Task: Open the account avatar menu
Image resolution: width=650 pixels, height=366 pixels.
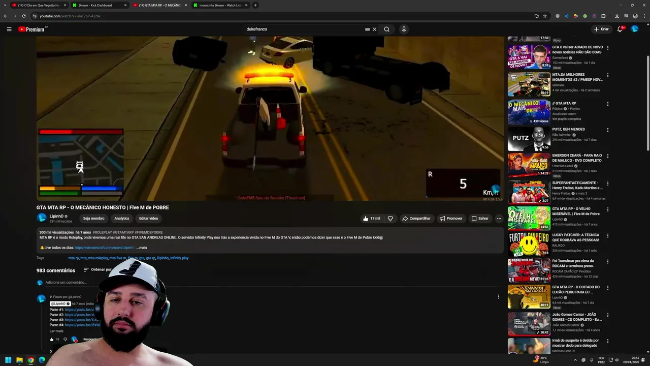Action: pos(635,29)
